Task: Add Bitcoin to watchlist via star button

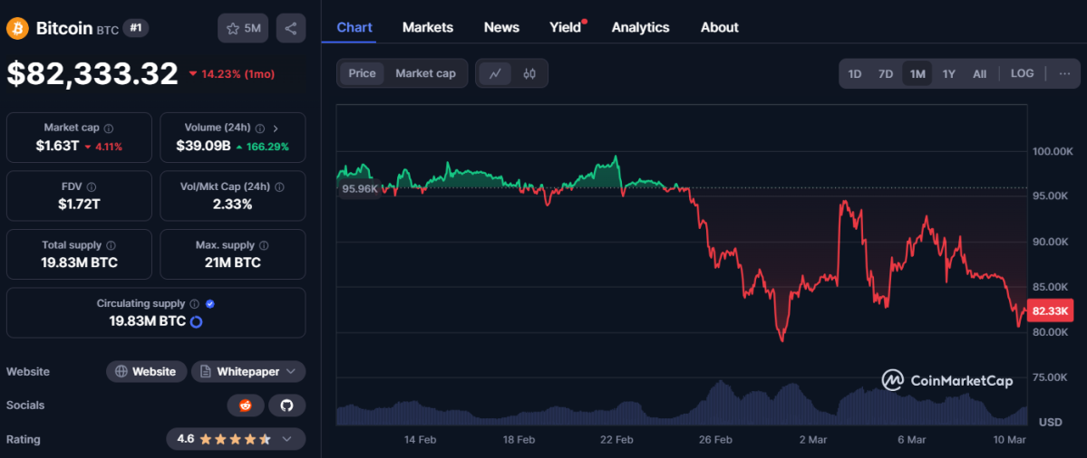Action: [242, 28]
